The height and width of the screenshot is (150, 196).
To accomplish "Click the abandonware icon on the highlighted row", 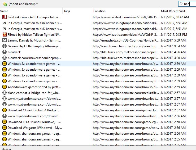I will coord(4,64).
